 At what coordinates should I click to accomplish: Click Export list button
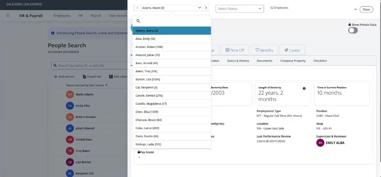92,77
